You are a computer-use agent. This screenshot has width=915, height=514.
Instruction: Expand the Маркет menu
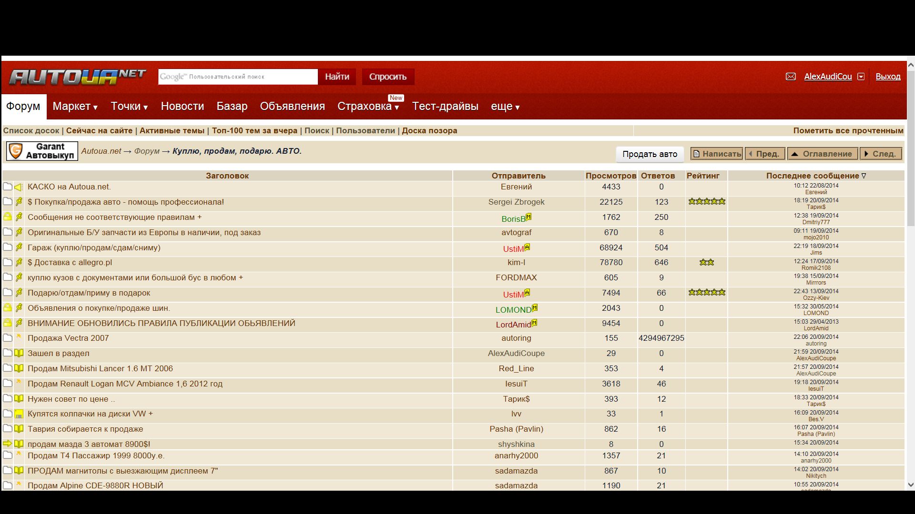[x=75, y=107]
